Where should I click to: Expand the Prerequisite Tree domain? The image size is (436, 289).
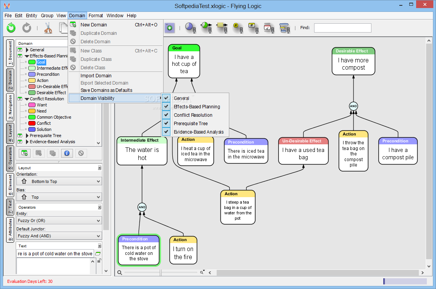click(x=27, y=136)
